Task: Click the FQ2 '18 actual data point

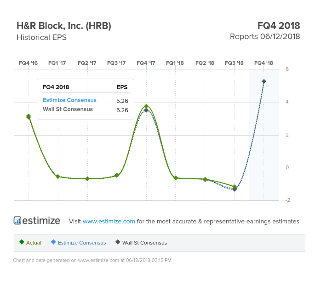Action: click(205, 179)
